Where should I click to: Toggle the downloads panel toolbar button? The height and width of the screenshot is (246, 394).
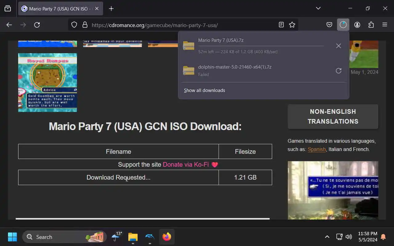(343, 25)
